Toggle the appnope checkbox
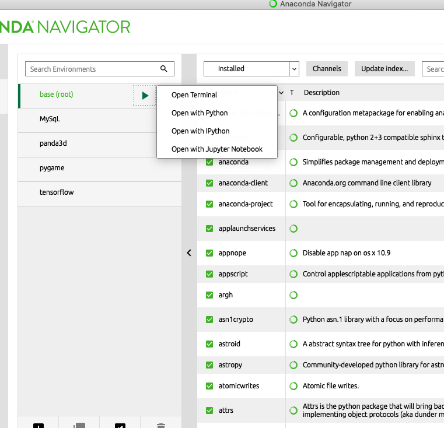 point(209,253)
